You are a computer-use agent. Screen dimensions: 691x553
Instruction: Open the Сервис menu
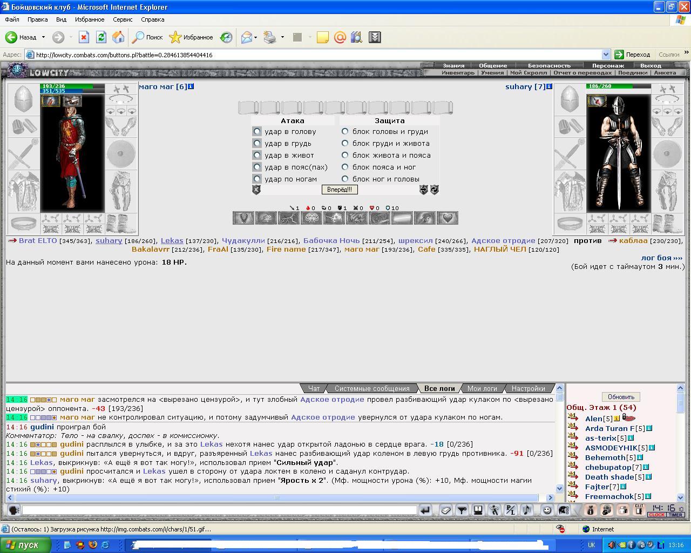tap(123, 19)
